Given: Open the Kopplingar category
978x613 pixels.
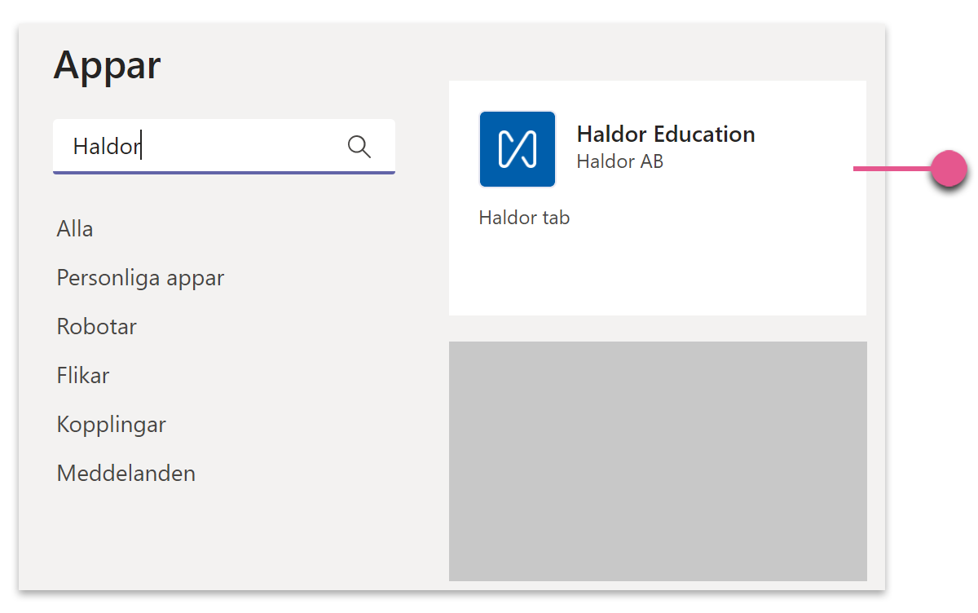Looking at the screenshot, I should [112, 426].
